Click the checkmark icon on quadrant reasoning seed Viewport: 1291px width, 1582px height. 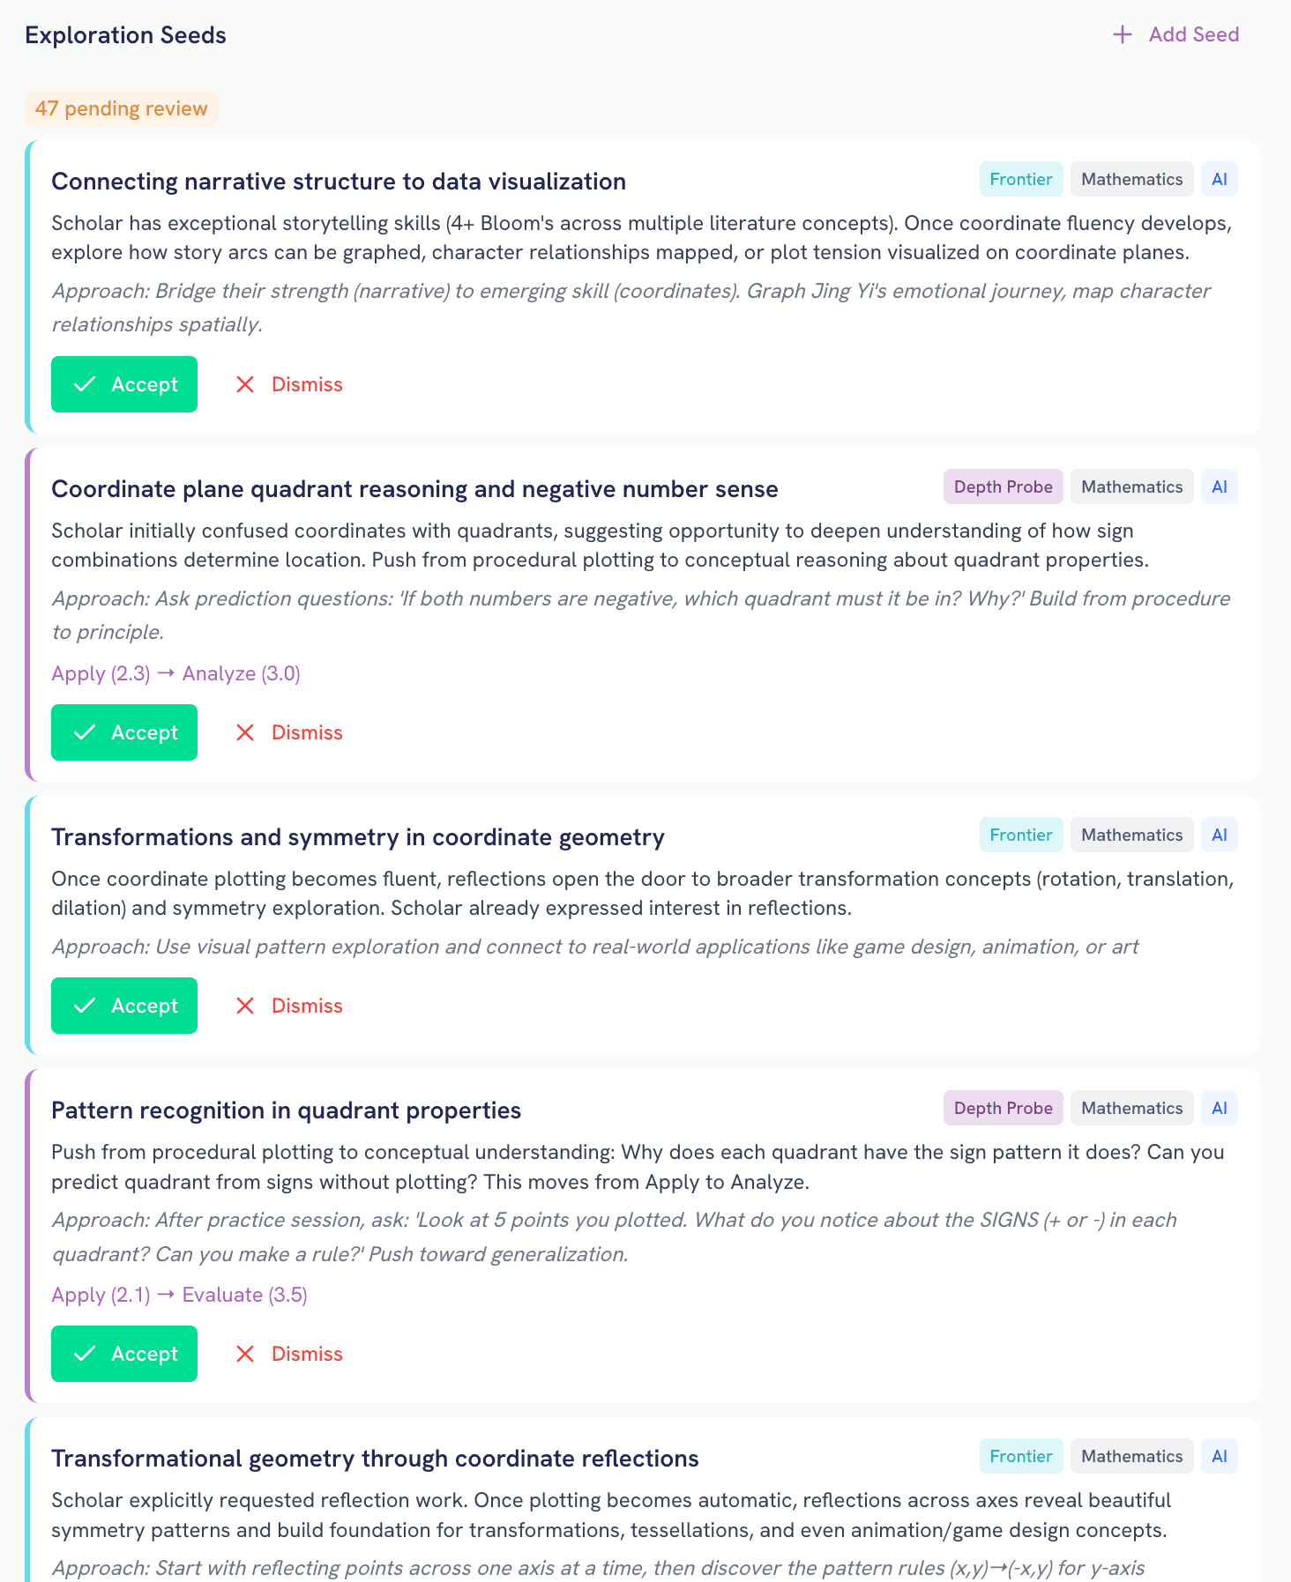pyautogui.click(x=85, y=732)
